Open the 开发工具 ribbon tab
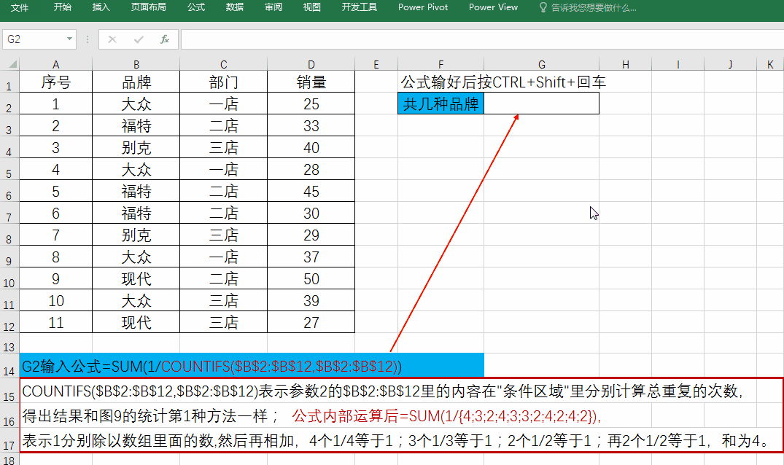The width and height of the screenshot is (784, 465). pyautogui.click(x=360, y=7)
